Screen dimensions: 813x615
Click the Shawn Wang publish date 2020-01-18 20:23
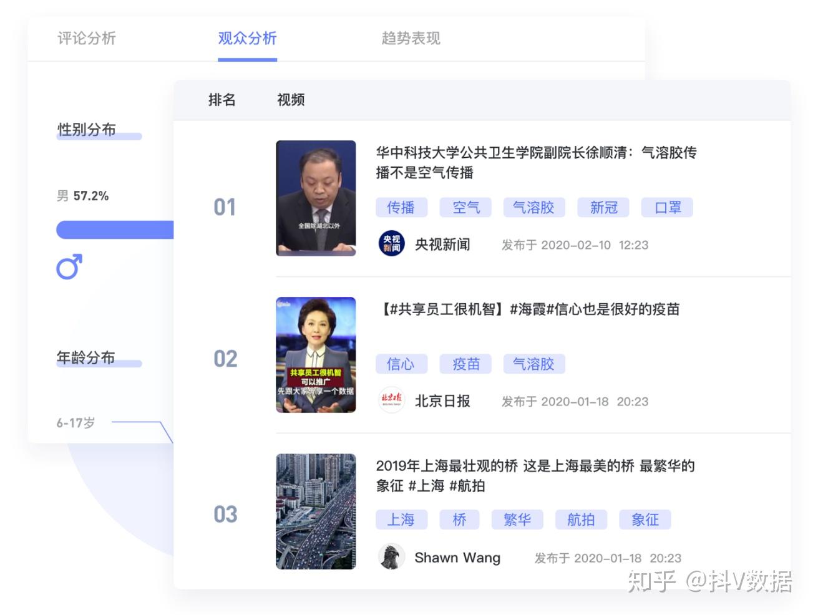607,558
